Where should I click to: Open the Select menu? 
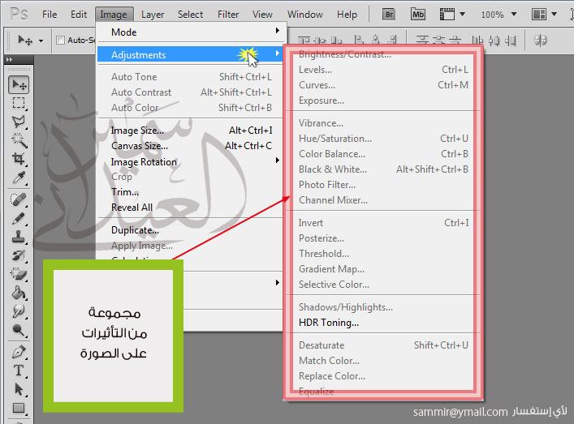[x=190, y=15]
